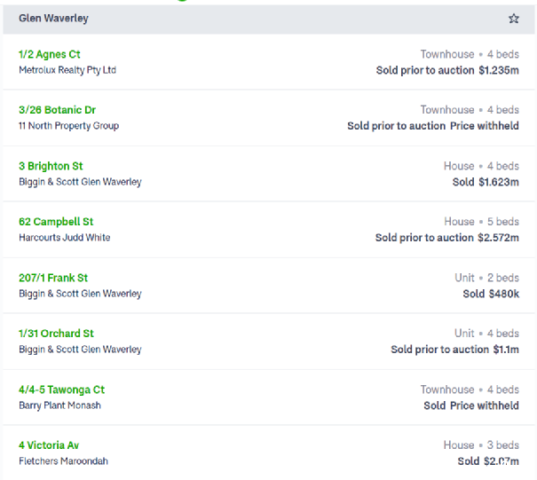Open the 207/1 Frank St listing

(x=53, y=278)
